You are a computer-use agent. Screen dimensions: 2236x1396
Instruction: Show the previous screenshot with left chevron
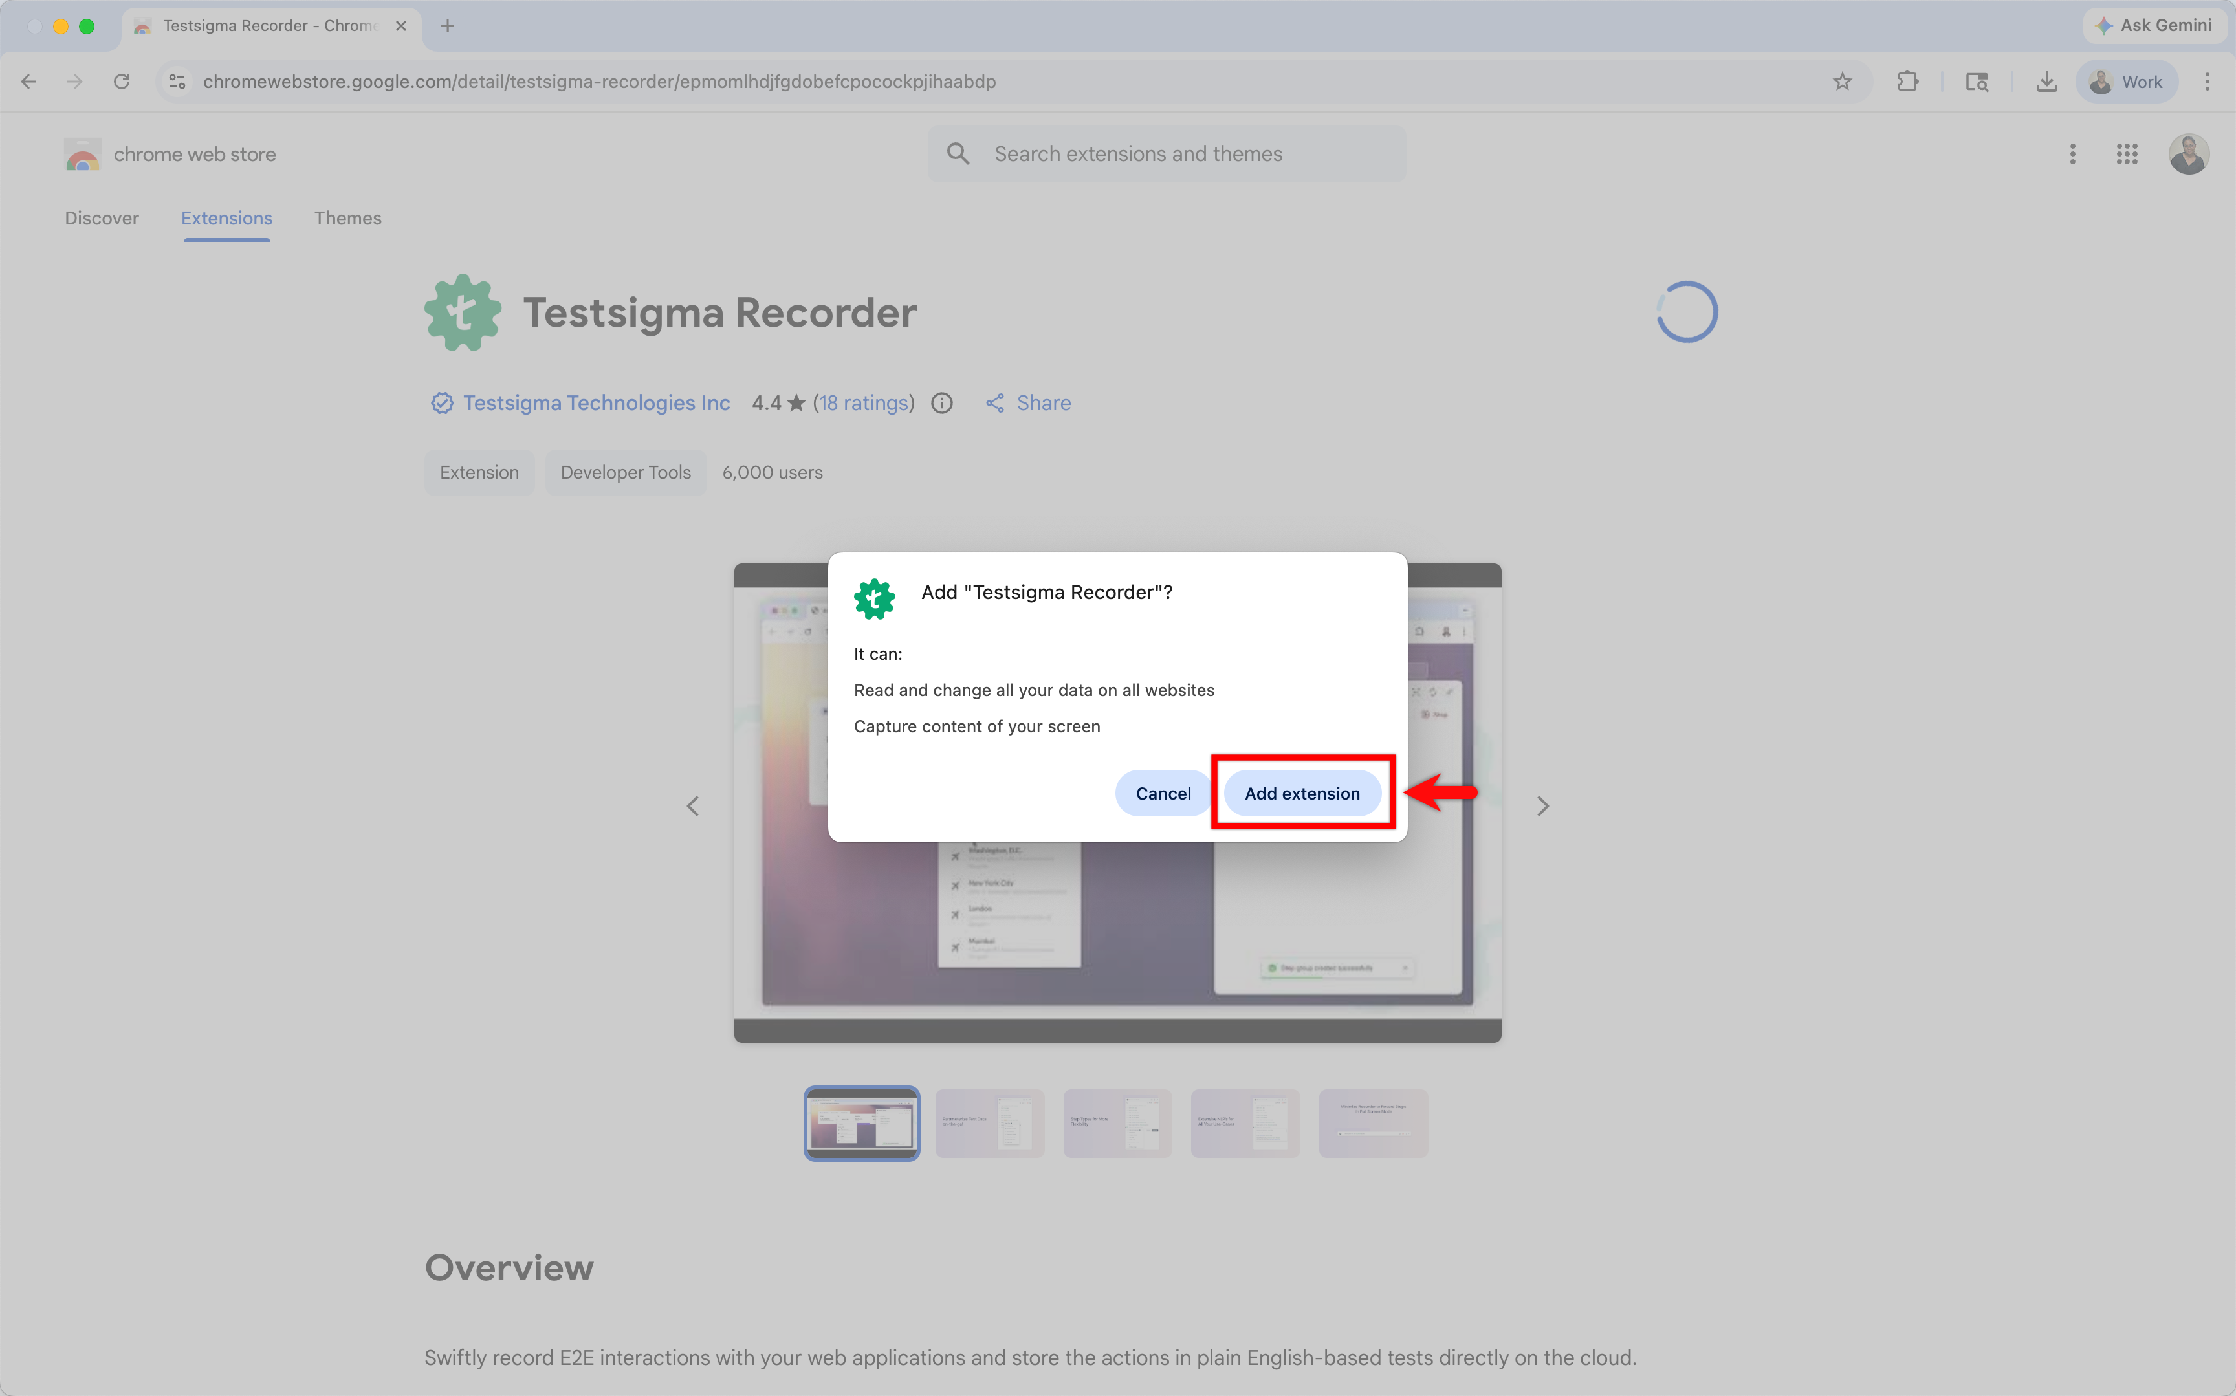pyautogui.click(x=694, y=806)
